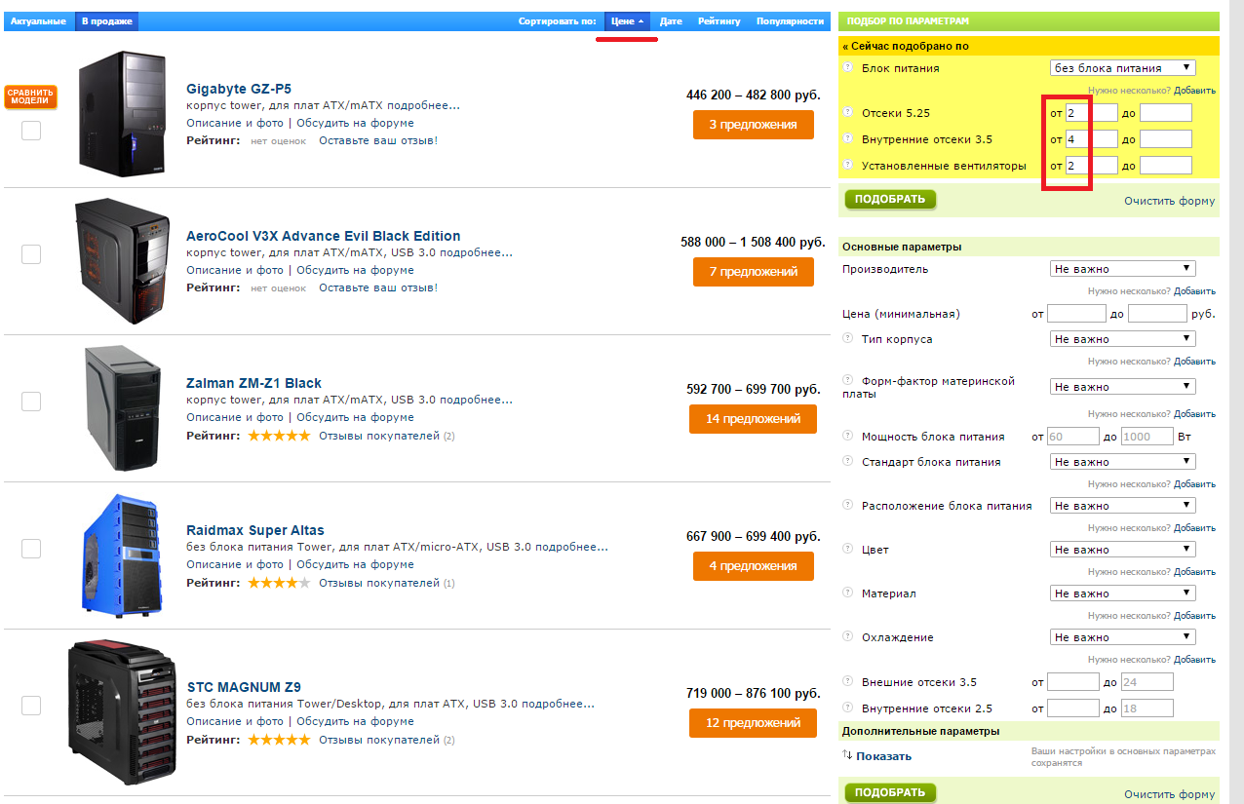Image resolution: width=1244 pixels, height=804 pixels.
Task: Tick the compare checkbox for STC MAGNUM Z9
Action: [x=31, y=706]
